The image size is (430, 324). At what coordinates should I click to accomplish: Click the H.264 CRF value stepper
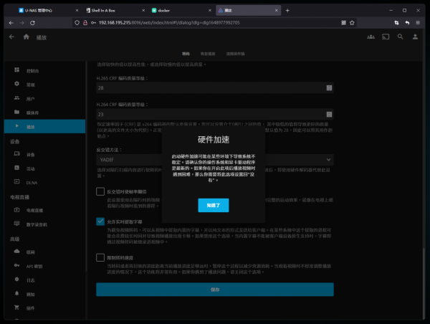tap(329, 114)
